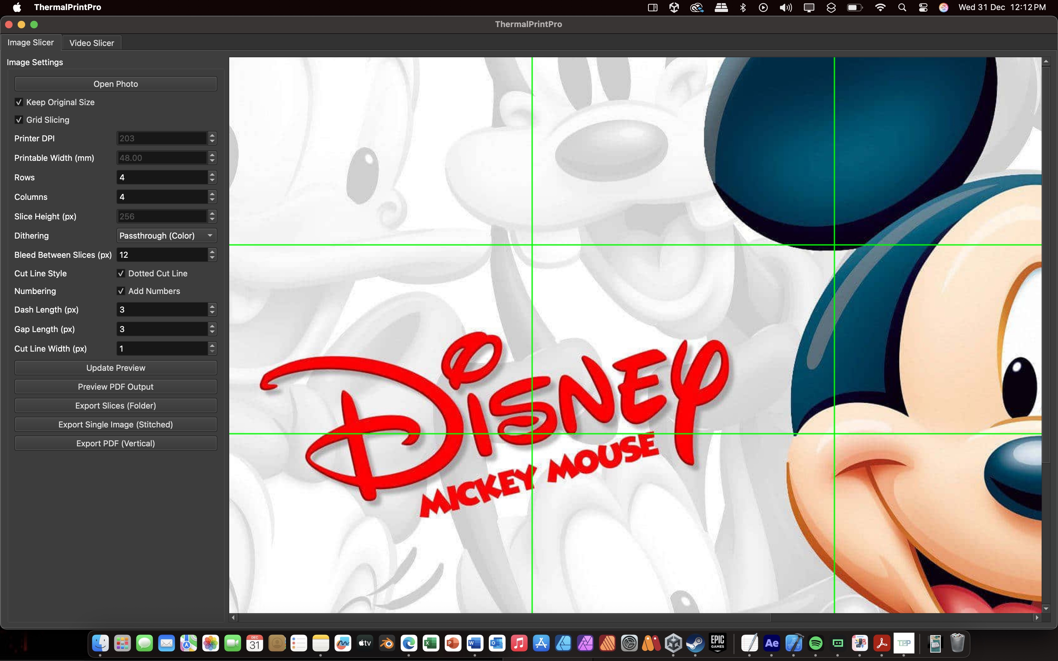This screenshot has height=661, width=1058.
Task: Click the horizontal scrollbar under the preview
Action: [503, 617]
